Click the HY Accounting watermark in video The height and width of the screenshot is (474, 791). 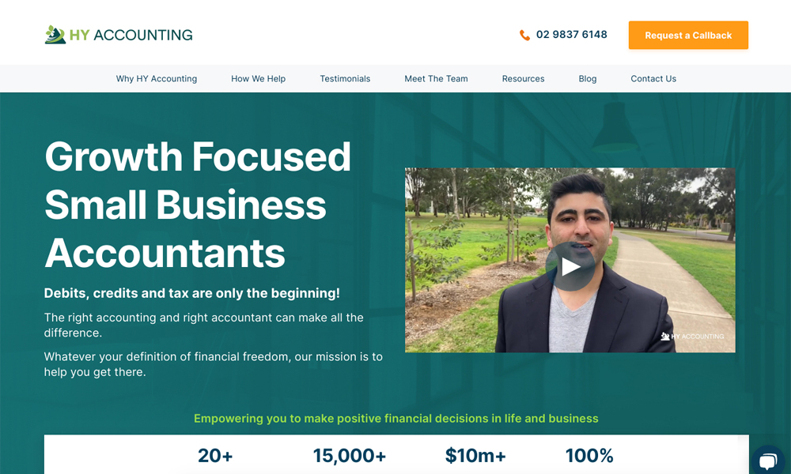(693, 336)
